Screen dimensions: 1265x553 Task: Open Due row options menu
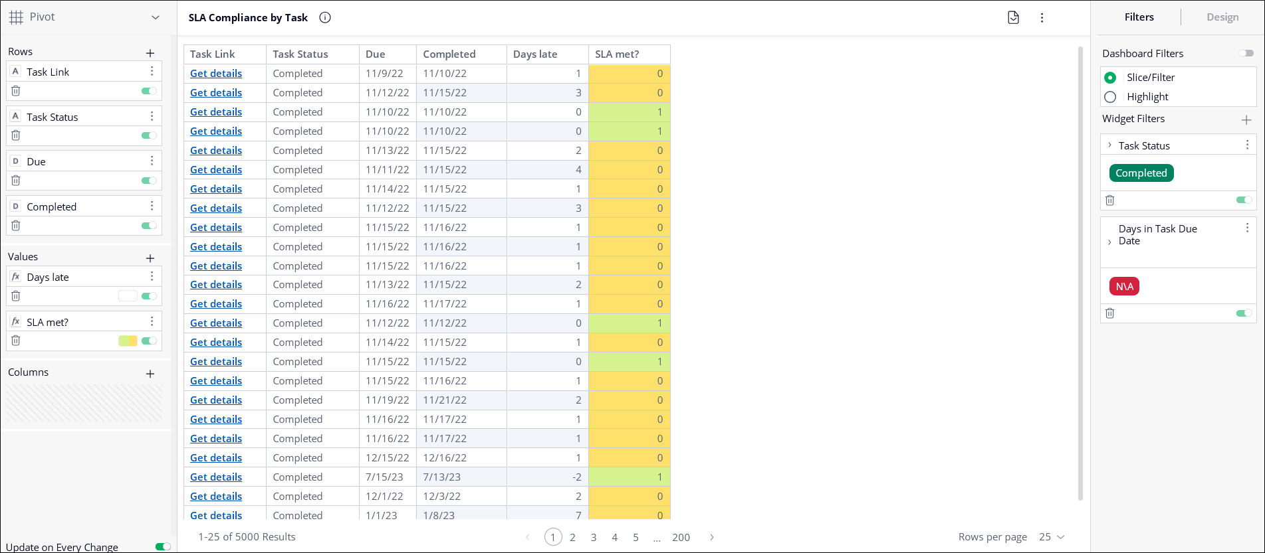(152, 161)
